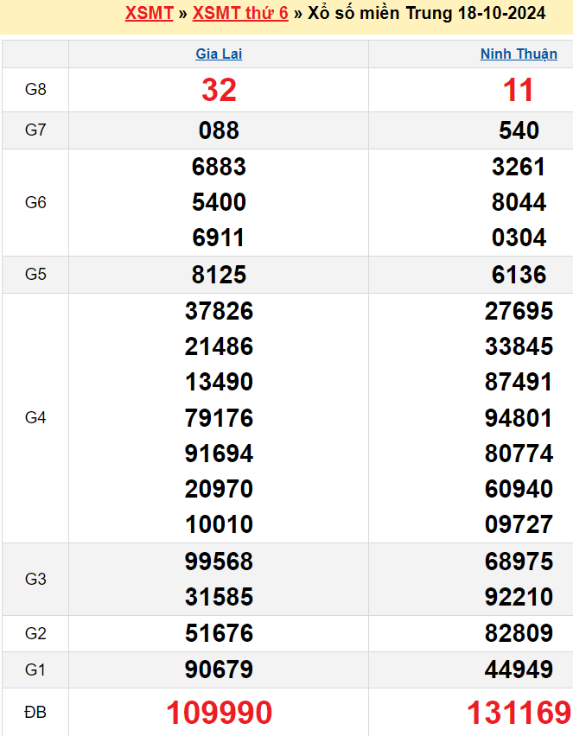
Task: Click the page title date 18-10-2024
Action: pyautogui.click(x=501, y=13)
